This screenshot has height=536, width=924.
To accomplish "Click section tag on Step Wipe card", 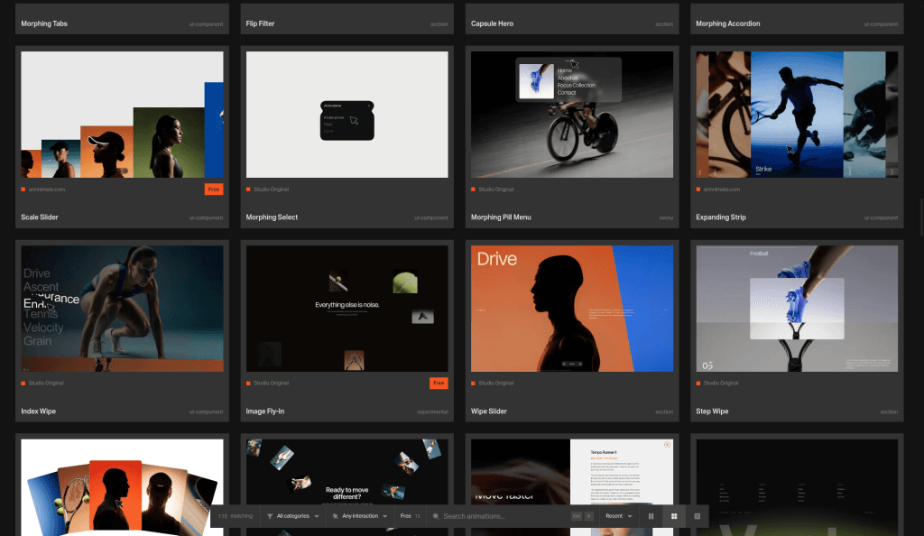I will (x=889, y=411).
